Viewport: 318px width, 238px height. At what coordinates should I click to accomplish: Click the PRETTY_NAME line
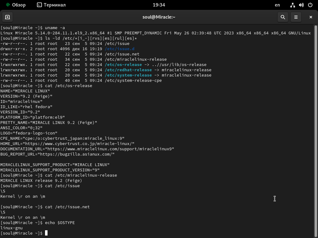49,122
